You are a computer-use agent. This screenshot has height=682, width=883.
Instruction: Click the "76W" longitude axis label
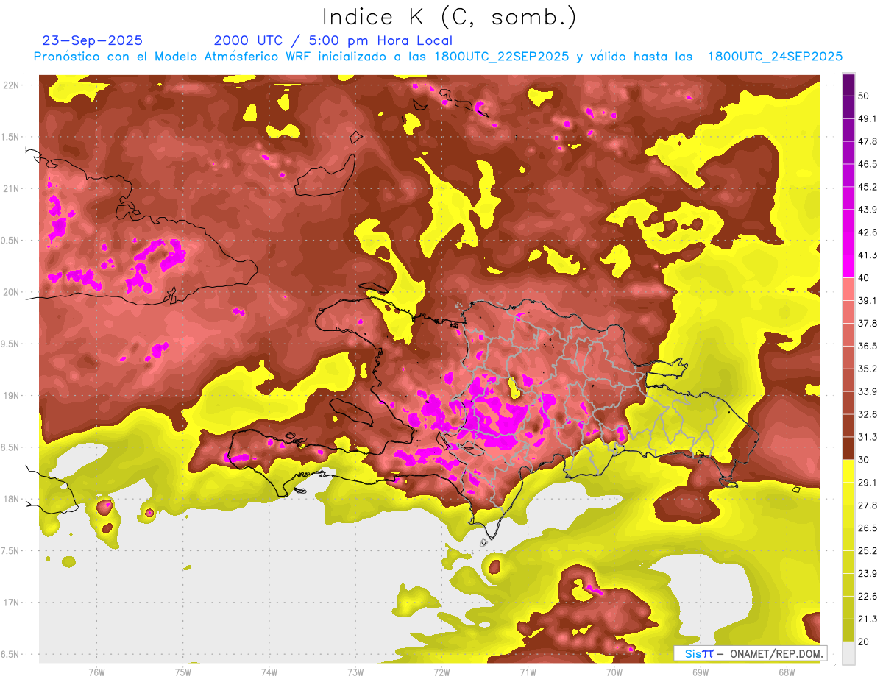tap(96, 671)
